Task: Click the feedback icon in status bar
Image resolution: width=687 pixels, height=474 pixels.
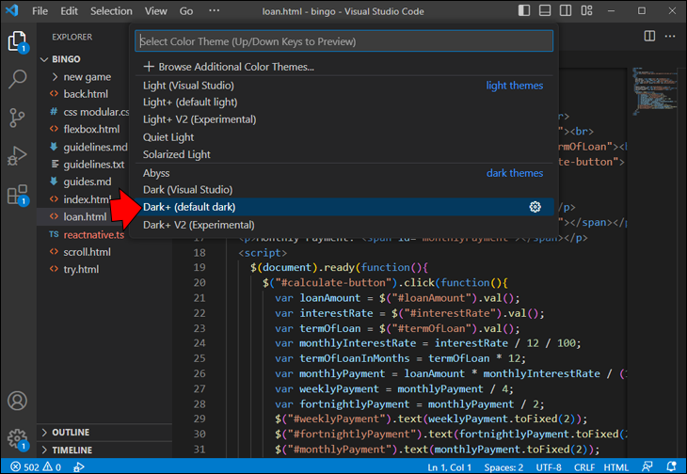Action: [647, 467]
